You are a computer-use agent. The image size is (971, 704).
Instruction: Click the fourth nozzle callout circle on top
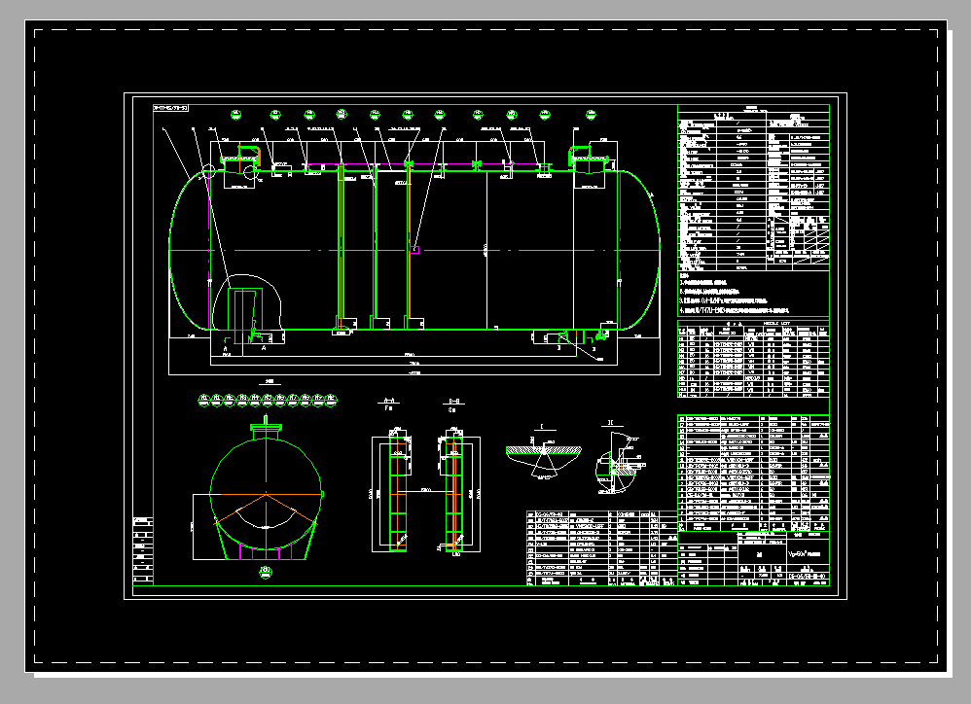341,114
